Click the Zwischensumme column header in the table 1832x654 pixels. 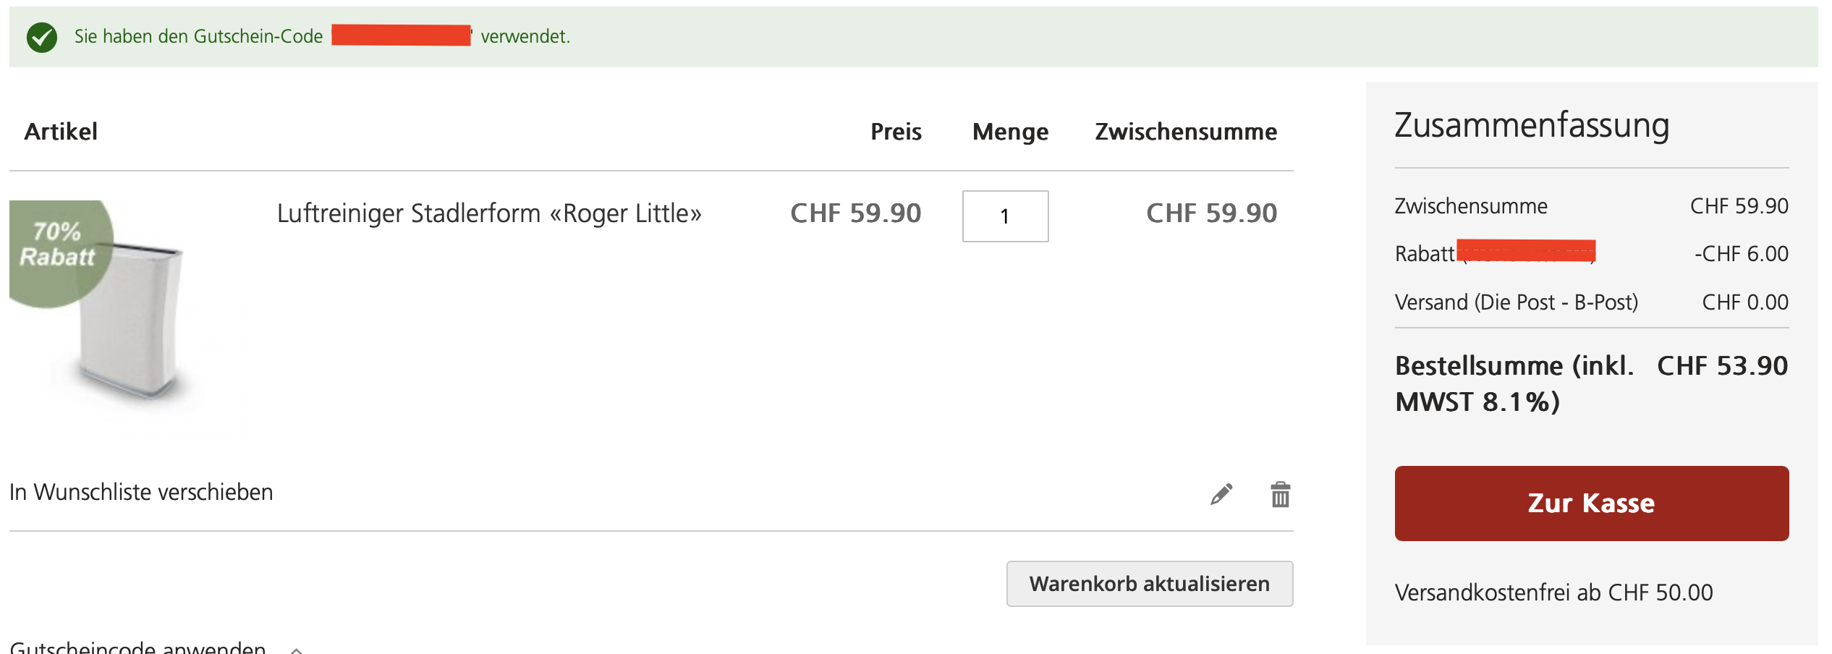pyautogui.click(x=1186, y=132)
